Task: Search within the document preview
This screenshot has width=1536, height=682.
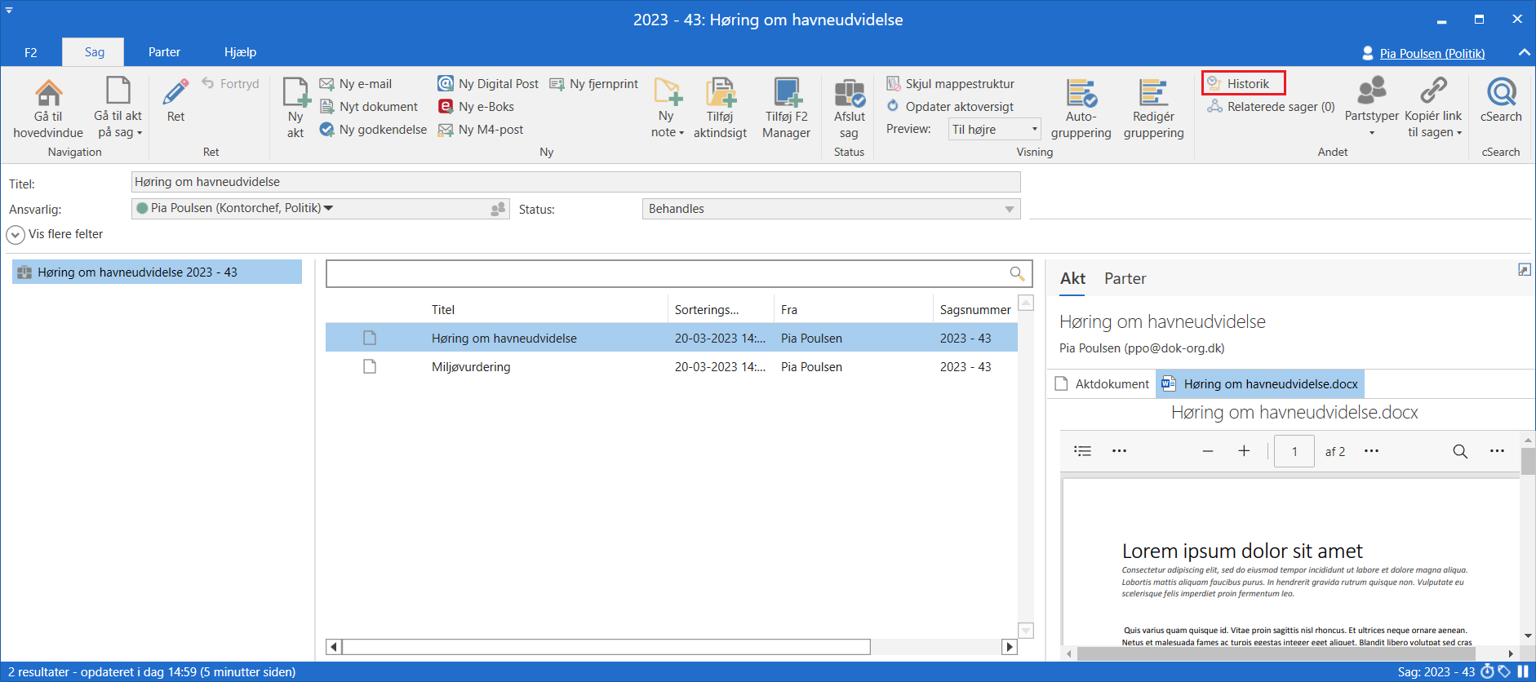Action: pos(1460,451)
